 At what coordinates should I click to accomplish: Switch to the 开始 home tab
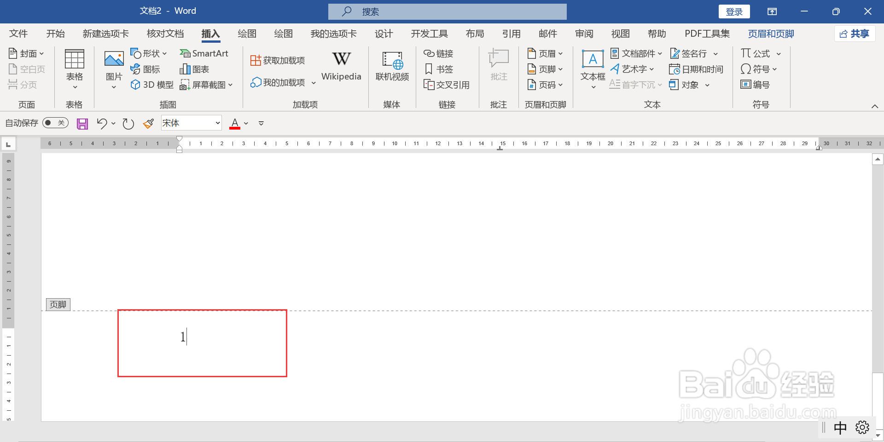click(x=56, y=34)
